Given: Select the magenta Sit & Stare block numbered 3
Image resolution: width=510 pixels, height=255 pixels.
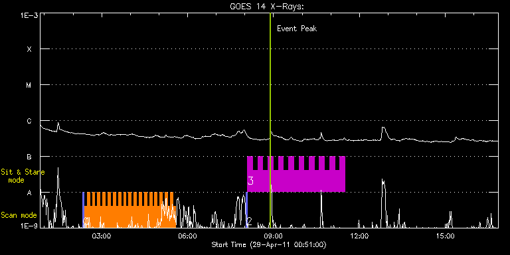Looking at the screenshot, I should [x=296, y=175].
